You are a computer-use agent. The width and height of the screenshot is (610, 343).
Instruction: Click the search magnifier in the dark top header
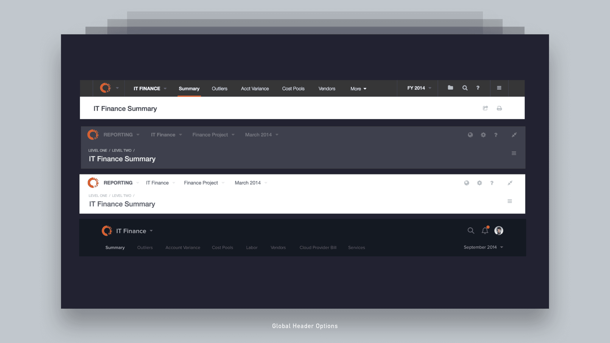[x=465, y=88]
